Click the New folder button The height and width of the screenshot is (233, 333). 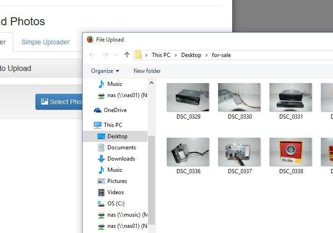(147, 71)
